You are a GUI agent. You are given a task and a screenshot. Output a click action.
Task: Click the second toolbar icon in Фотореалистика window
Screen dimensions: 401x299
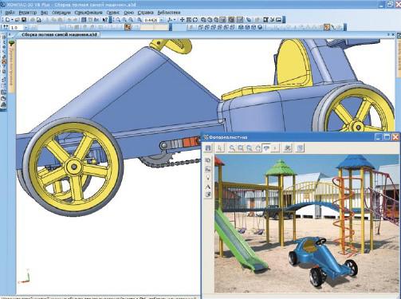point(220,148)
